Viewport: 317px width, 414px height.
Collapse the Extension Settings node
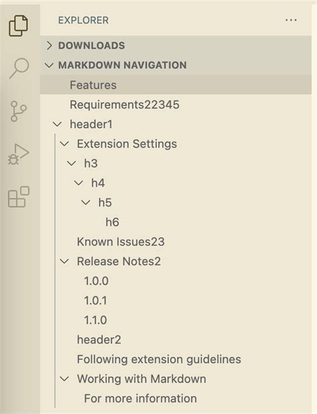(x=64, y=144)
